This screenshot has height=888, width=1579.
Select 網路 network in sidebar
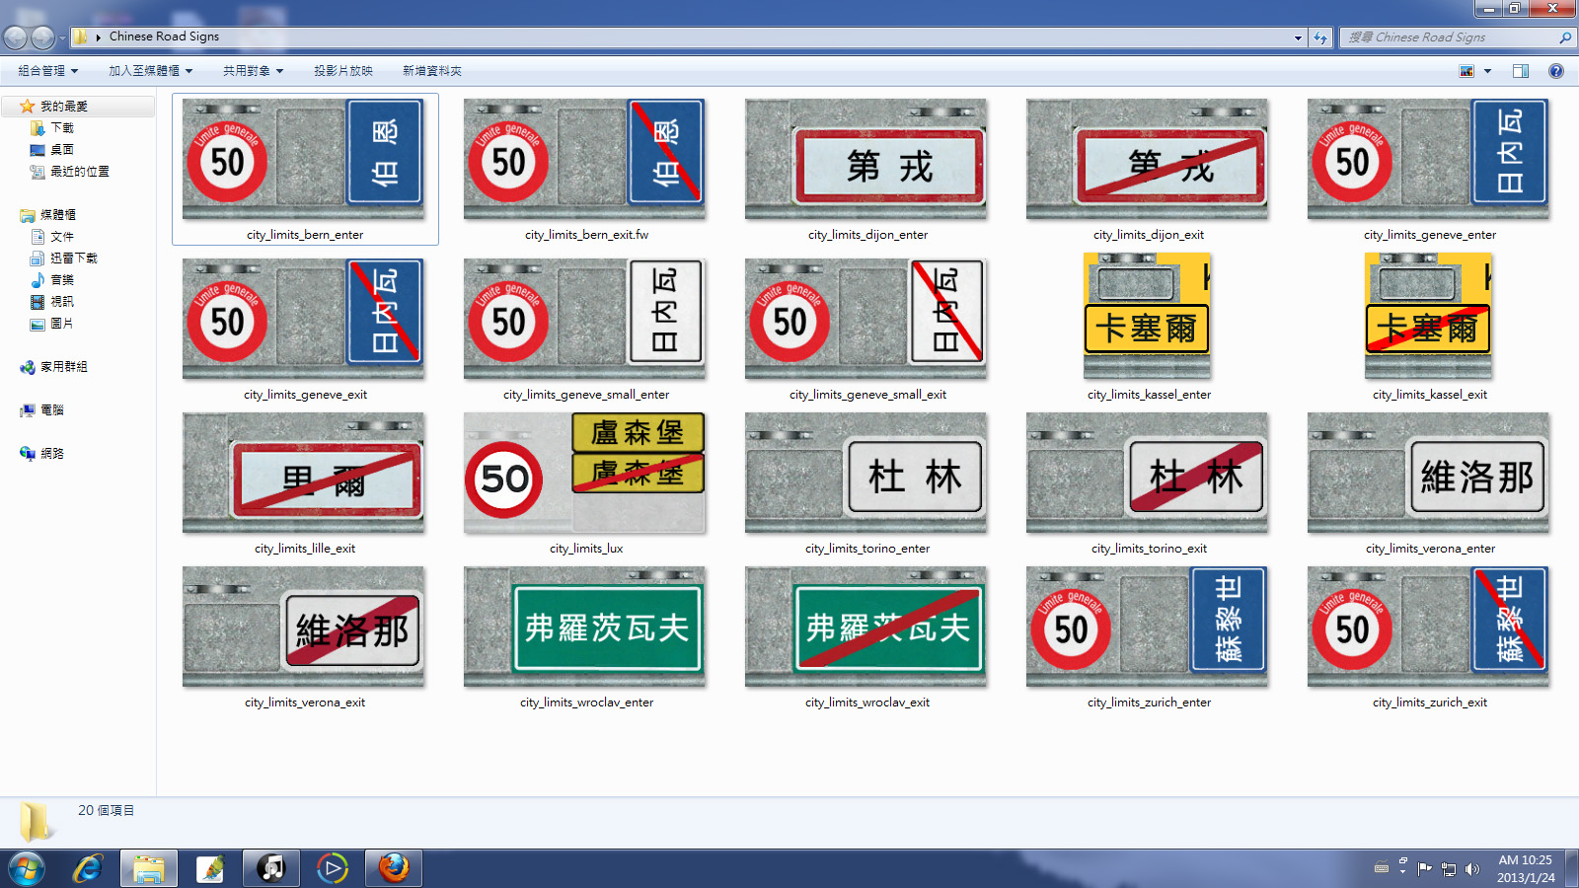(52, 454)
